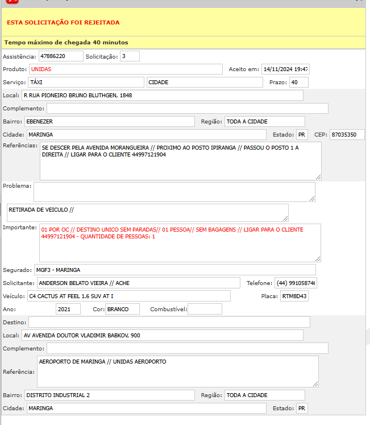Focus the CEP field showing 87035350

(347, 135)
